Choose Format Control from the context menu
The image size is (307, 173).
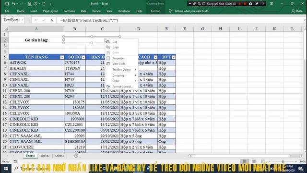coord(121,86)
